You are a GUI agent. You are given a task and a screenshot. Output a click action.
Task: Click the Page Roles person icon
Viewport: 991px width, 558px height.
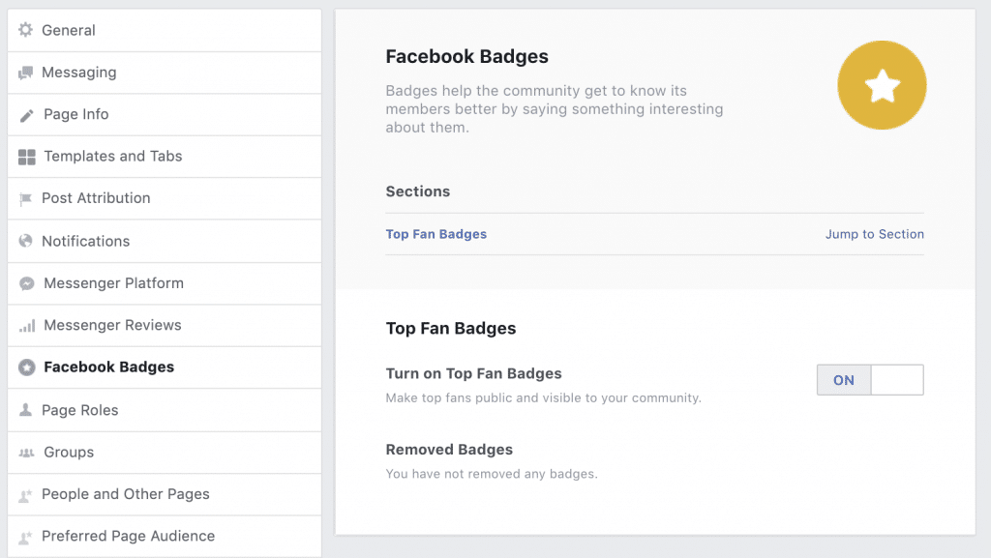point(25,410)
